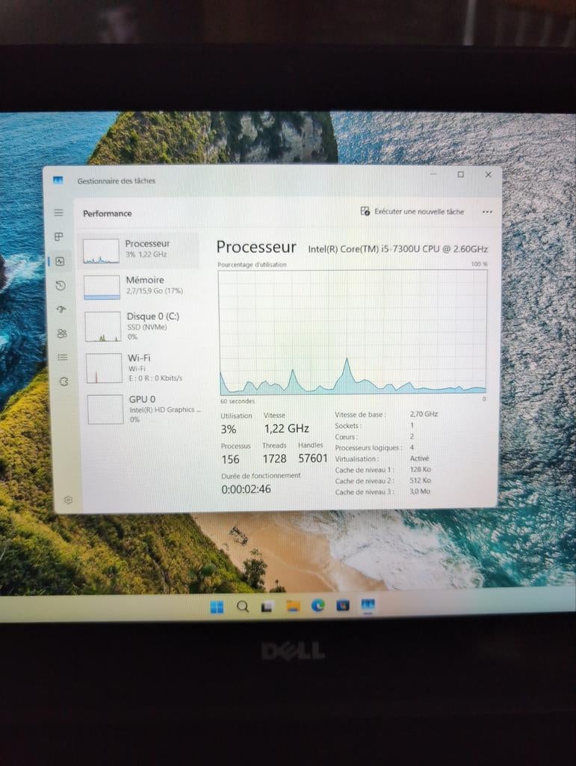Open the hamburger navigation menu

point(58,212)
